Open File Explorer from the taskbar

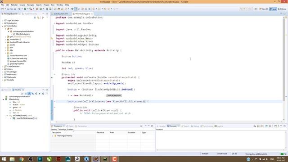(x=12, y=159)
